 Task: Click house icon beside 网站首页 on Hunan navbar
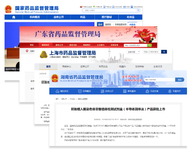pyautogui.click(x=57, y=91)
